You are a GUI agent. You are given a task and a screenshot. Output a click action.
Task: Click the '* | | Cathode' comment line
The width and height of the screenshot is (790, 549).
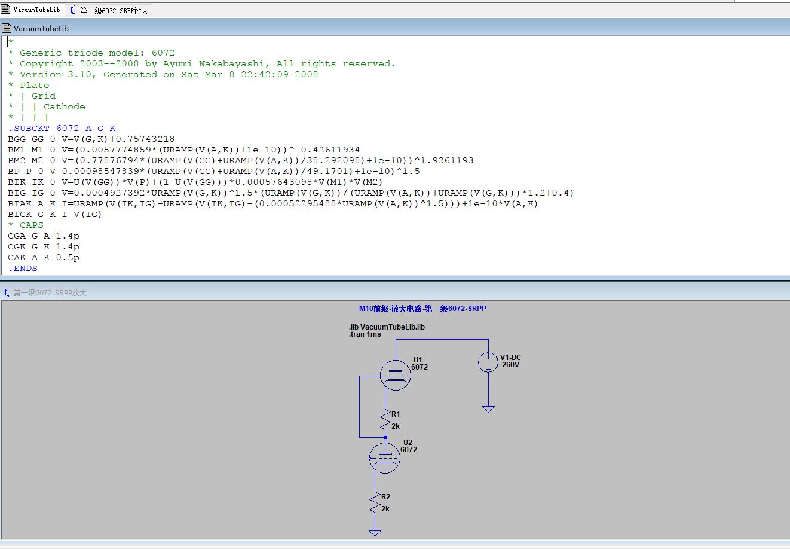pos(47,106)
